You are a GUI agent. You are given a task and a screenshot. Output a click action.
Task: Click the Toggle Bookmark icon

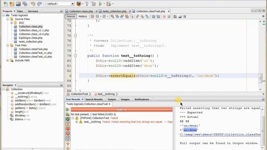click(147, 16)
